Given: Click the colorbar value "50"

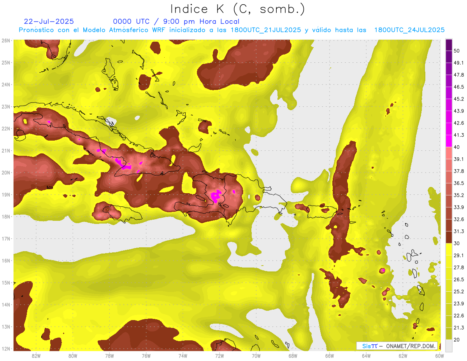Looking at the screenshot, I should (457, 51).
